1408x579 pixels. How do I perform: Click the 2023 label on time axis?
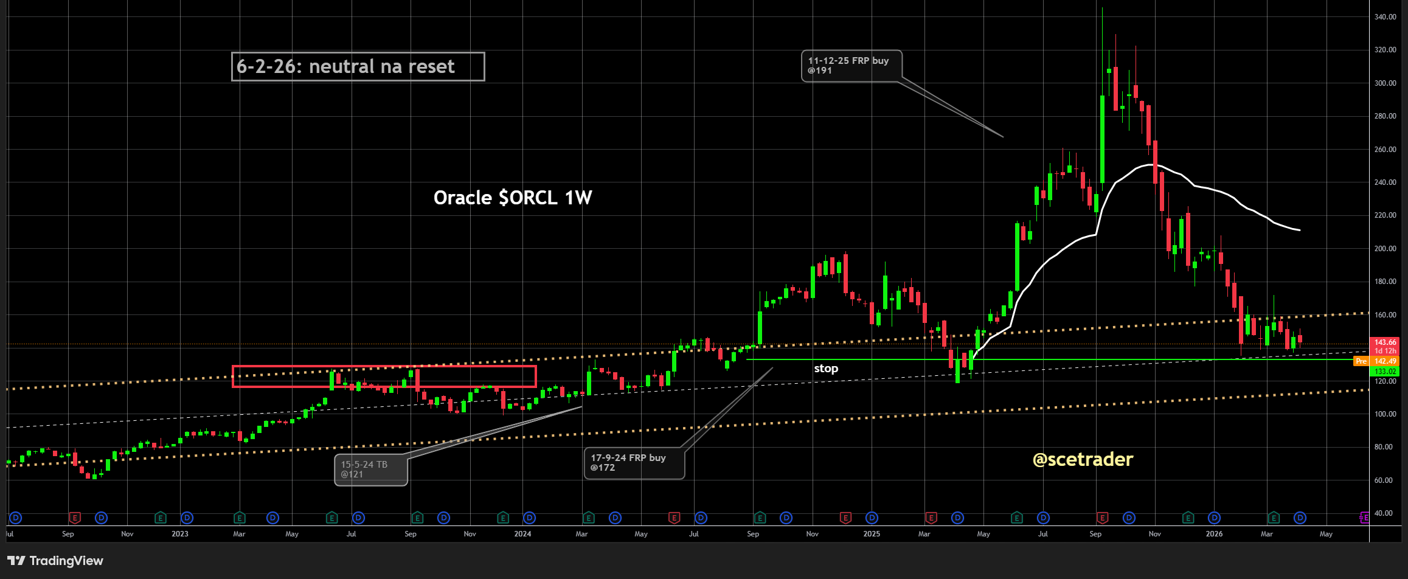tap(180, 534)
